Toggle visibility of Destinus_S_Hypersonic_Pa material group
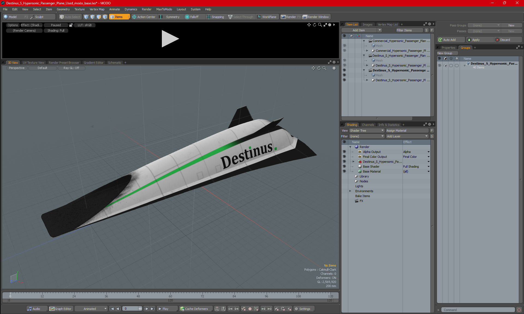This screenshot has width=524, height=314. [344, 162]
